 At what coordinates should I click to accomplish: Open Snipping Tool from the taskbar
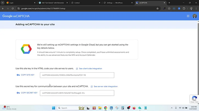coord(117,108)
